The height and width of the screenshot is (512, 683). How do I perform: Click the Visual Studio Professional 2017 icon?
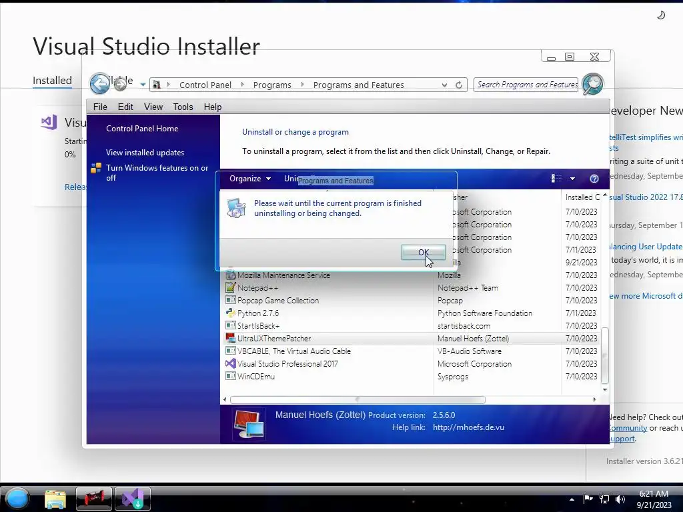coord(230,363)
